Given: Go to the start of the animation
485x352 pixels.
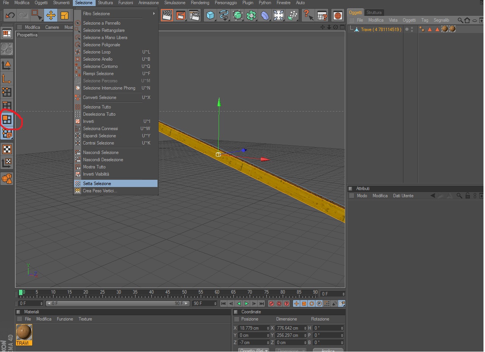Looking at the screenshot, I should [x=224, y=303].
